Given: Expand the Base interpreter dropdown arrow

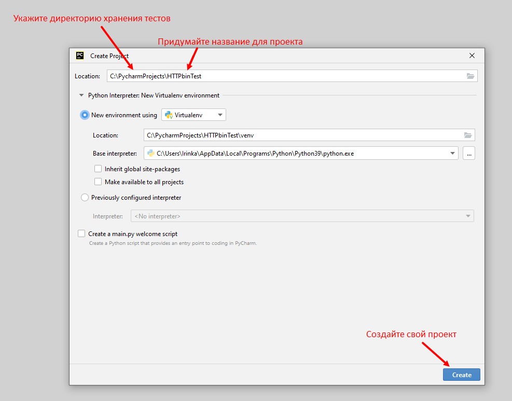Looking at the screenshot, I should point(452,153).
